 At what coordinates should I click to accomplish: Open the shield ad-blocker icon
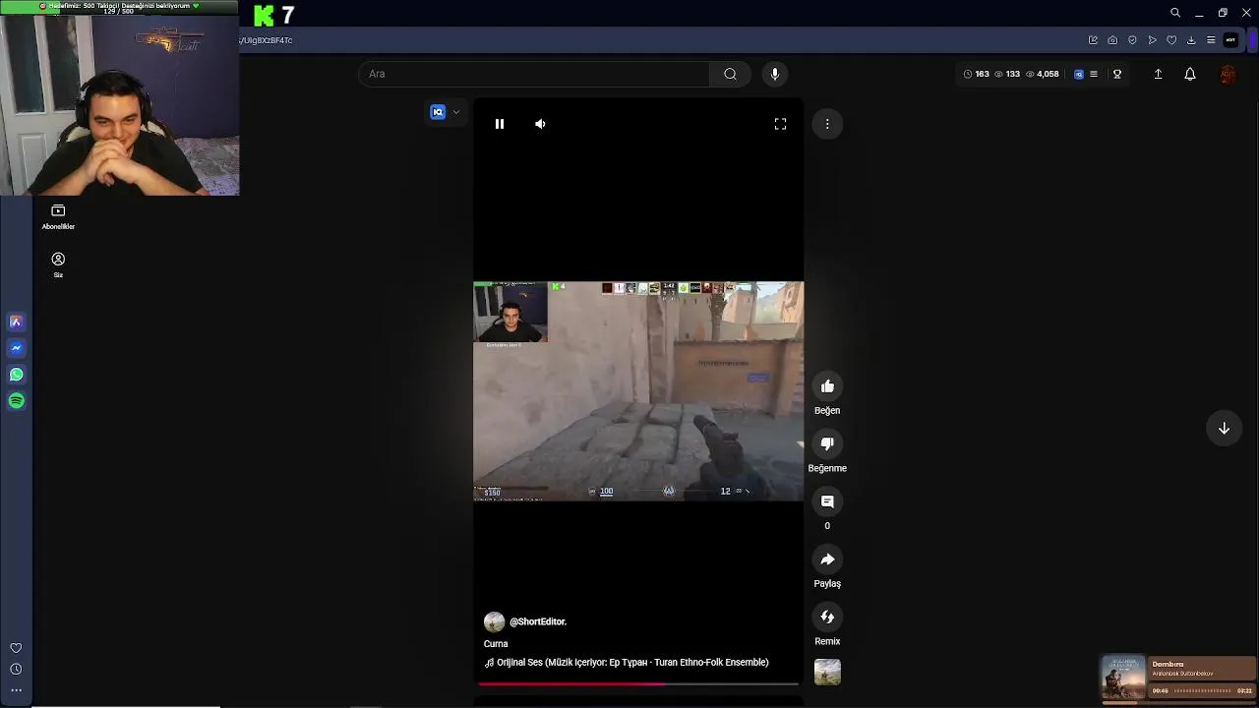coord(1132,40)
